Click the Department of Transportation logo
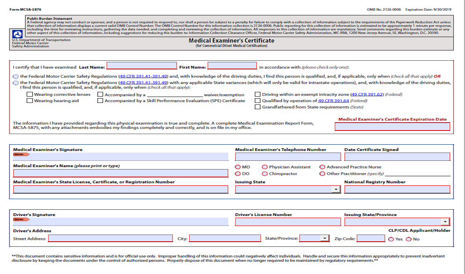Viewport: 465px width, 274px height. pos(17,34)
